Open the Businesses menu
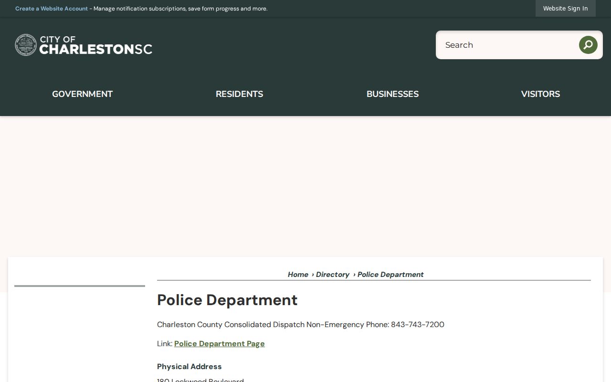Viewport: 611px width, 382px height. pyautogui.click(x=392, y=94)
